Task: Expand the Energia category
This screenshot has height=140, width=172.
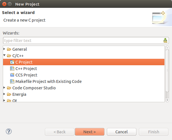Action: pyautogui.click(x=4, y=94)
